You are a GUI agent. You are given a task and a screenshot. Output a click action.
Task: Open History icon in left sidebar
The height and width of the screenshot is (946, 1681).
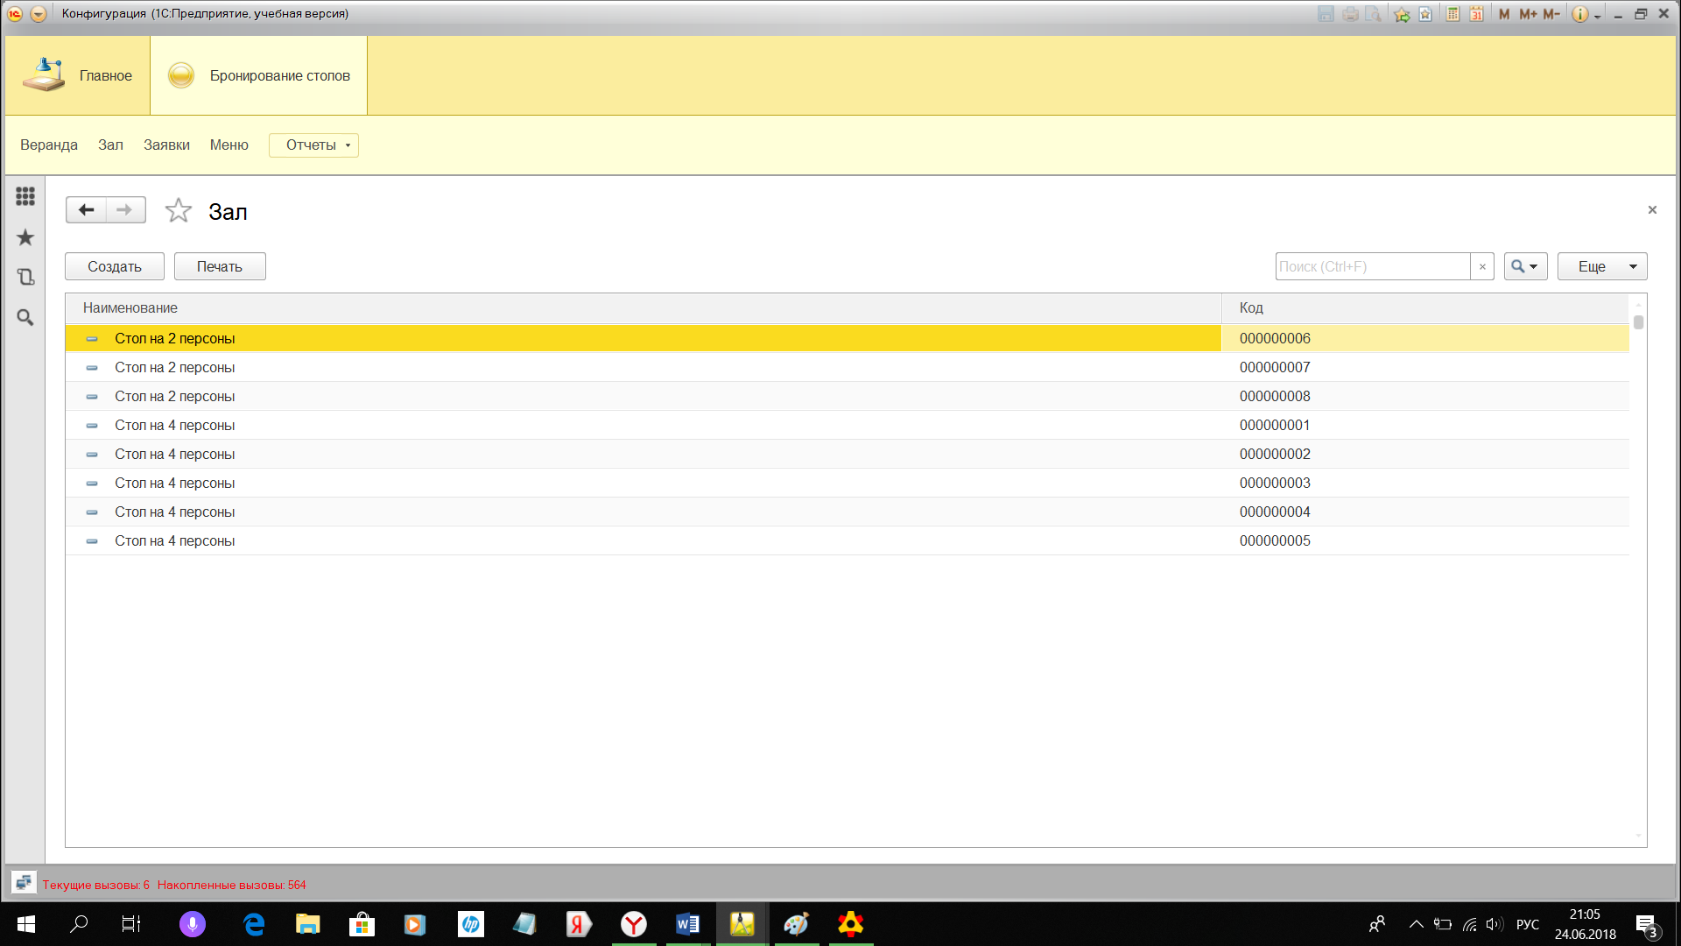25,277
